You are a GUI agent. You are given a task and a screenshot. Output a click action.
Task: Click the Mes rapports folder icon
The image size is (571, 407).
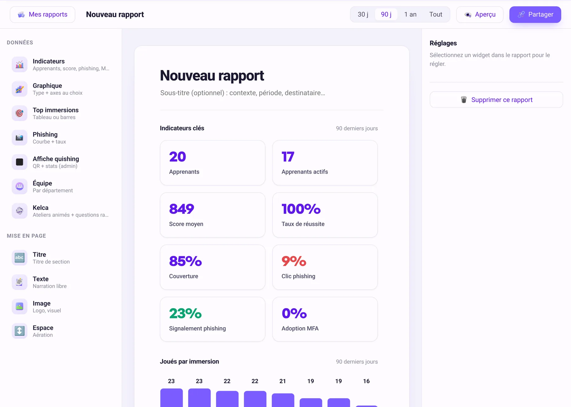point(21,15)
